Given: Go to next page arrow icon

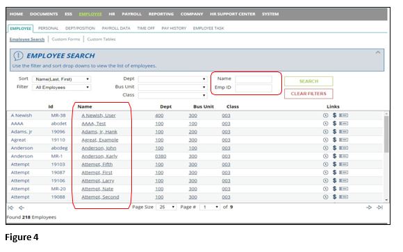Looking at the screenshot, I should point(369,208).
